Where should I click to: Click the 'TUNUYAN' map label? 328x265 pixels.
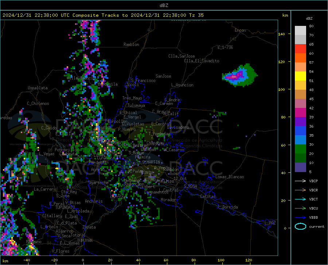coord(85,241)
